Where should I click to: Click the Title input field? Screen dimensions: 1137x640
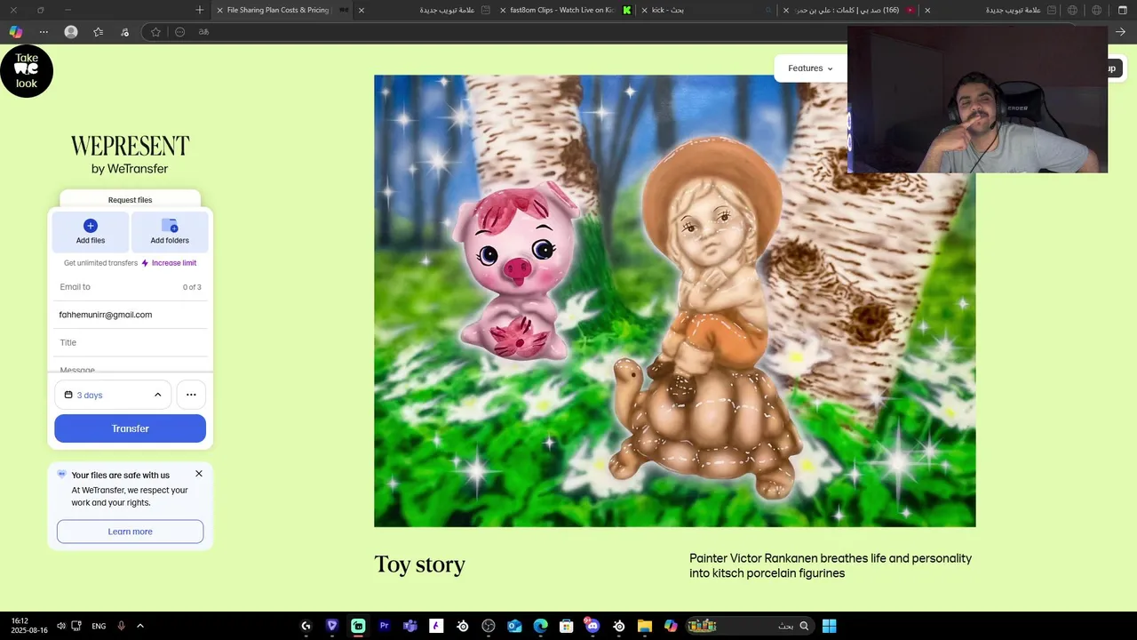(x=130, y=342)
